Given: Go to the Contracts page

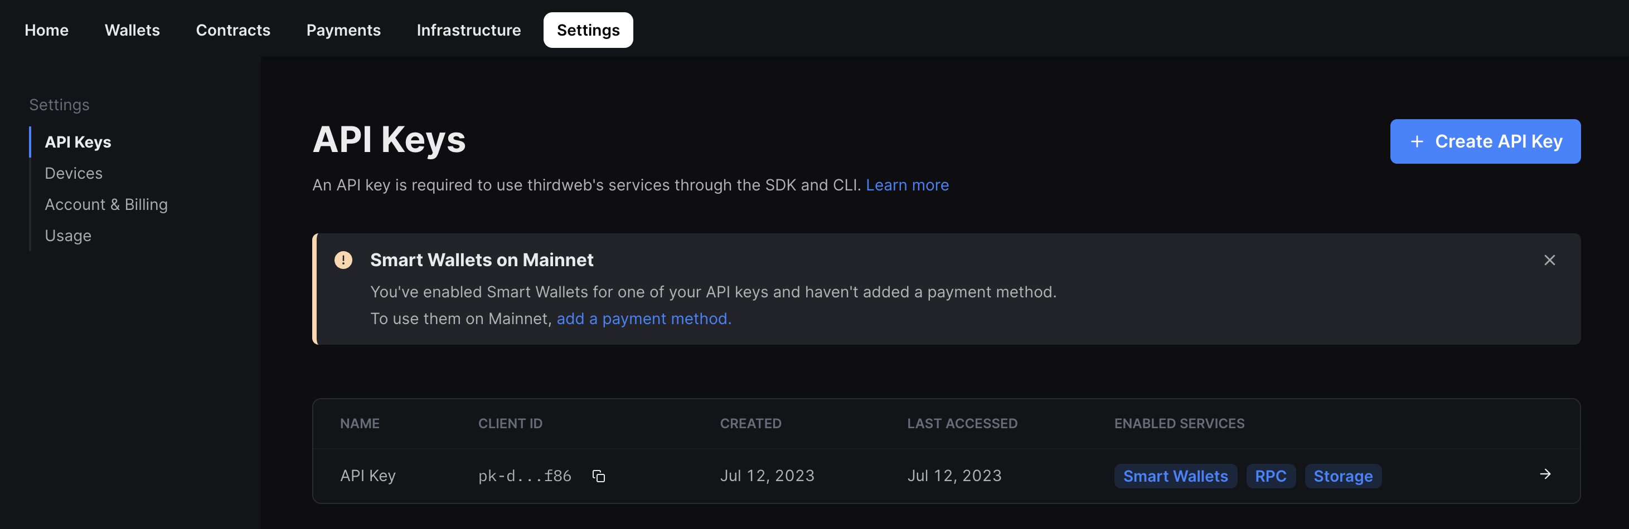Looking at the screenshot, I should coord(232,30).
